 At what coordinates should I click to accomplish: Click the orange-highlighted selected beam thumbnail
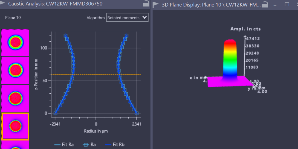(x=15, y=126)
